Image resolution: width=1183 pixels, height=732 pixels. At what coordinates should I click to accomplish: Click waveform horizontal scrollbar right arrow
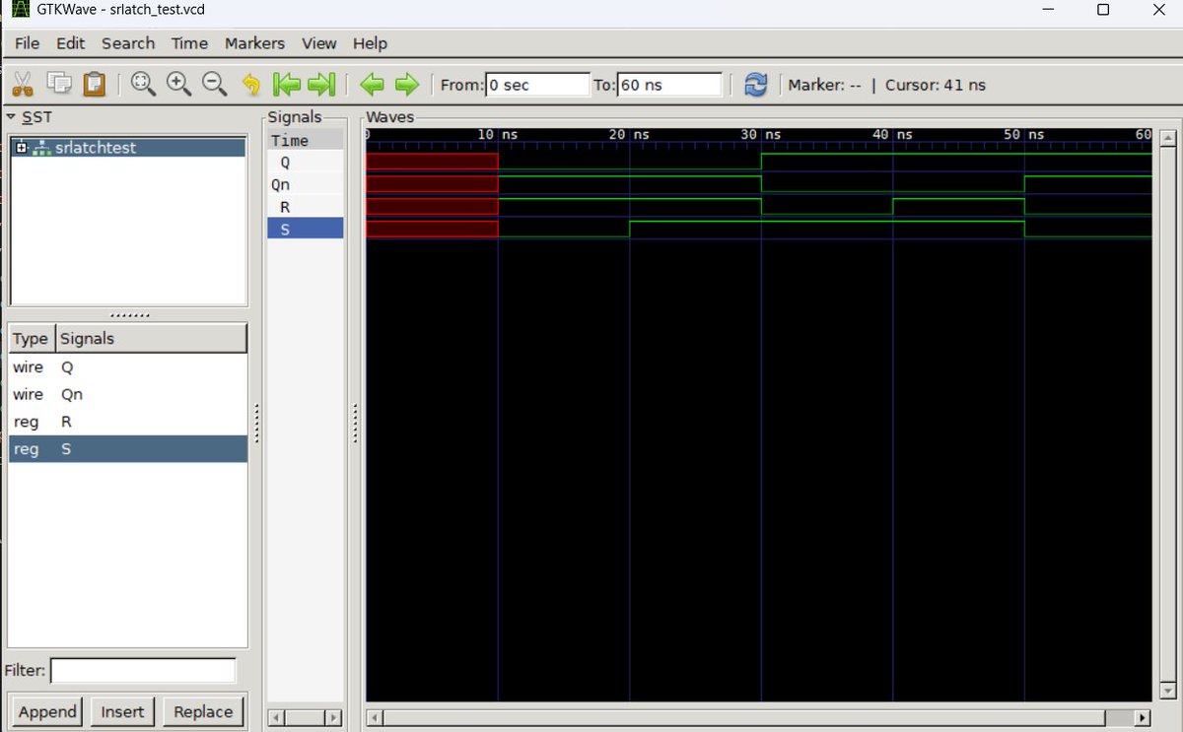[1143, 718]
